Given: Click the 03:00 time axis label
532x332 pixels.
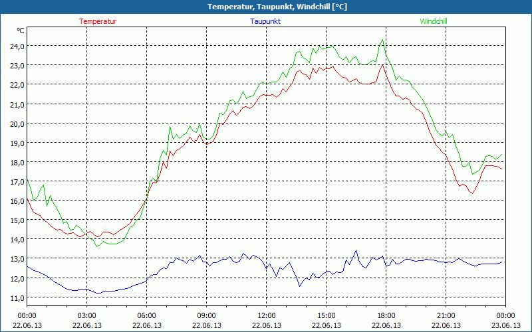Looking at the screenshot, I should (x=87, y=316).
